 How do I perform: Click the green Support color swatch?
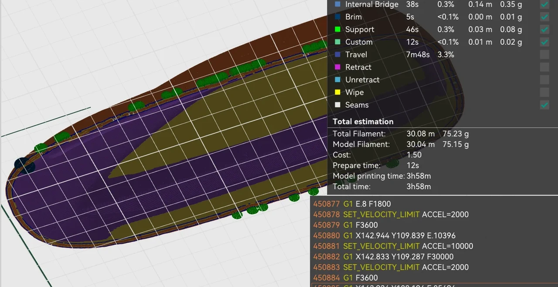(337, 30)
